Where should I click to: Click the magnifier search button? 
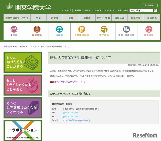[155, 10]
